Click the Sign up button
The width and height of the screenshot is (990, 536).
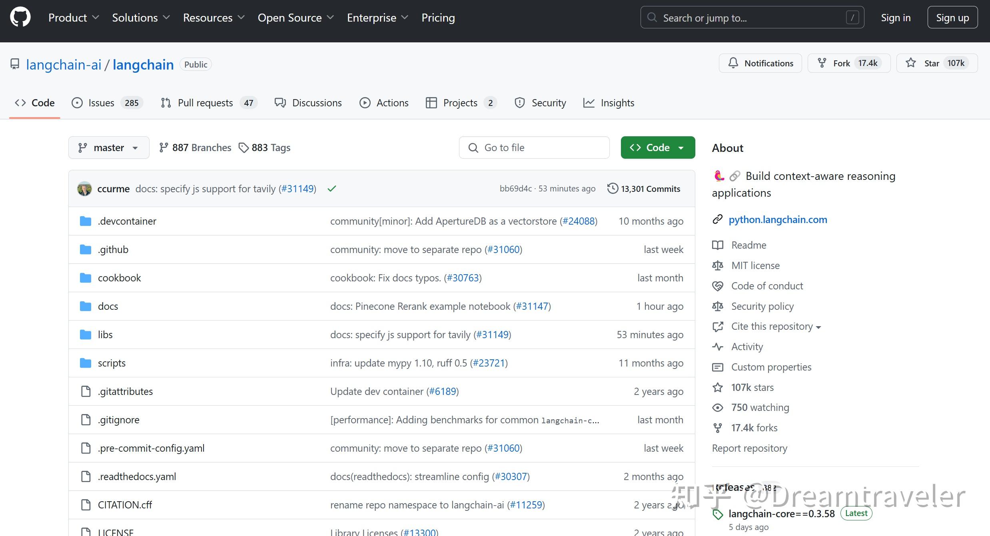[952, 18]
